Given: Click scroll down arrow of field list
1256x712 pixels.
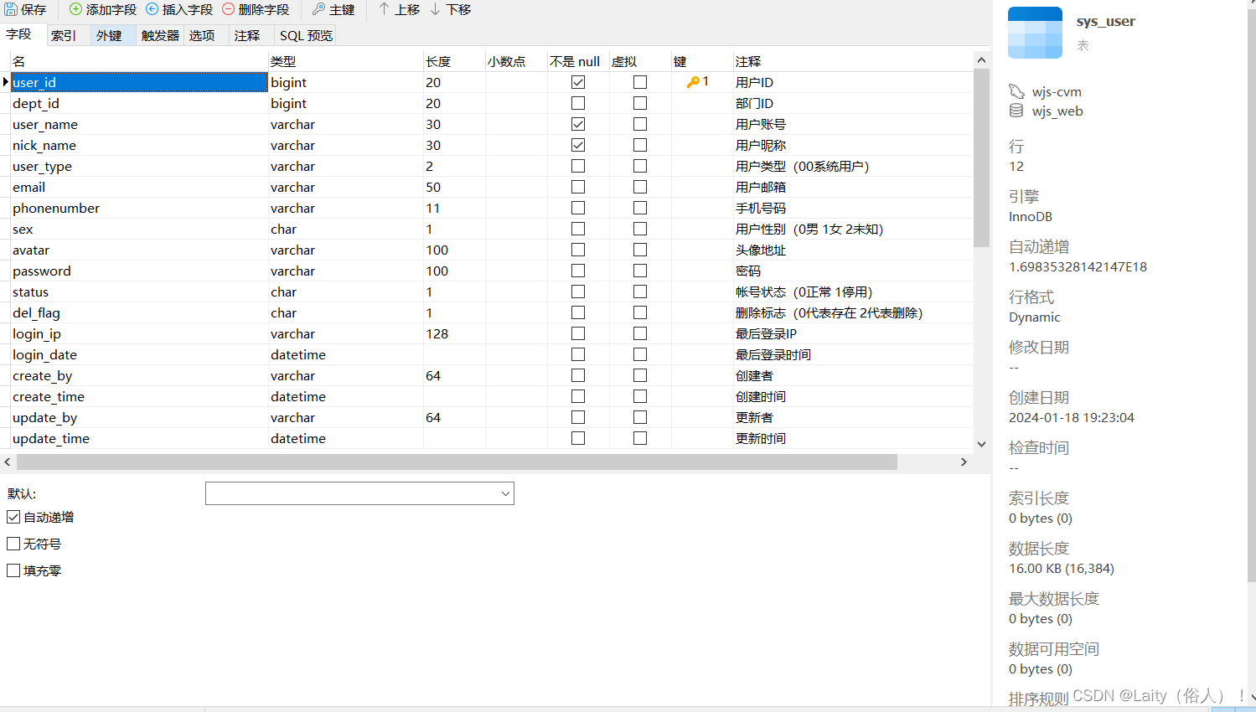Looking at the screenshot, I should point(981,444).
